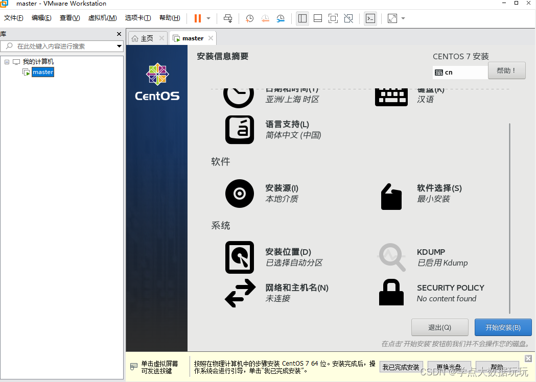This screenshot has height=382, width=536.
Task: Click the 帮助！ button in installer
Action: click(506, 70)
